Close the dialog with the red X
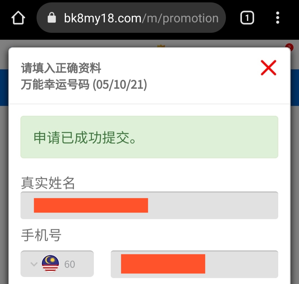 coord(268,68)
